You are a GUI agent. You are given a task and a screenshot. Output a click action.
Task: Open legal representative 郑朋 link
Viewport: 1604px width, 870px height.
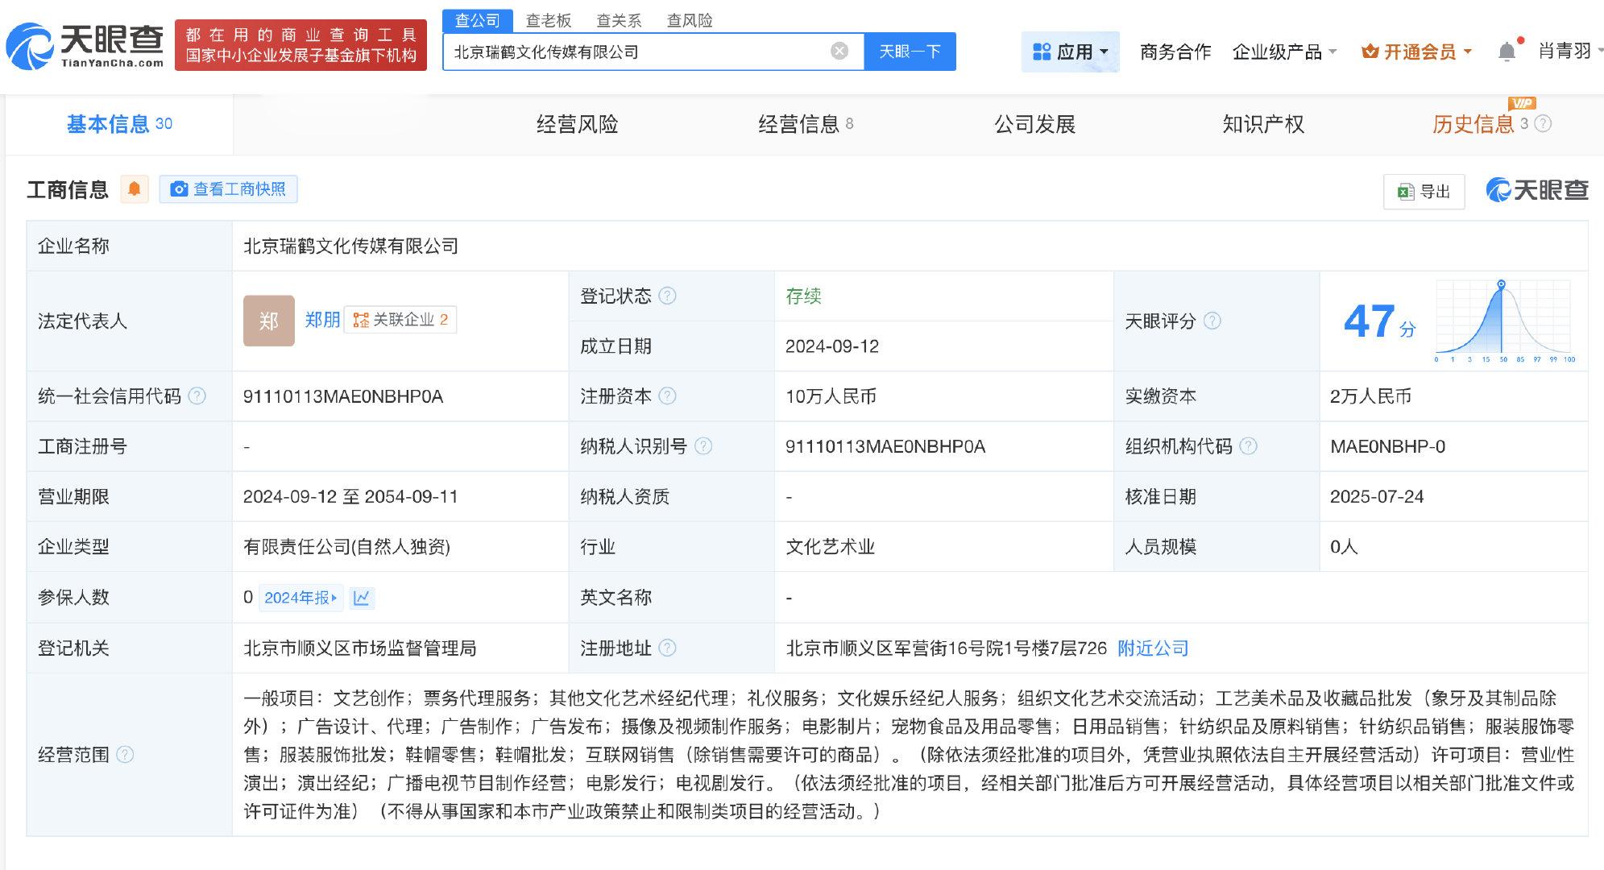(x=322, y=320)
